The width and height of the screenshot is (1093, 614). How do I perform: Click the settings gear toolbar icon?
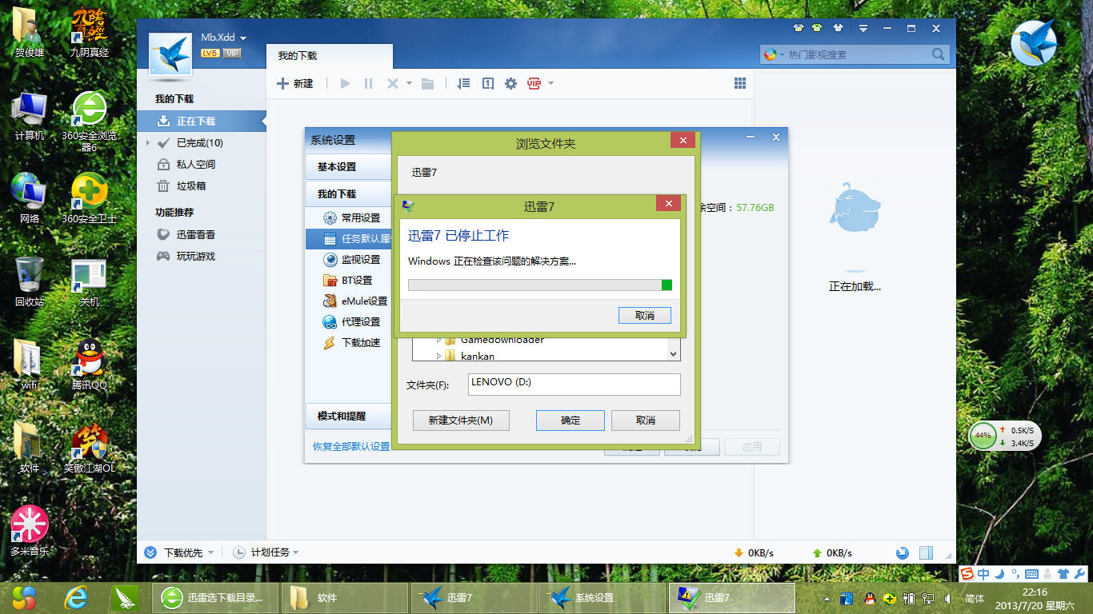tap(511, 83)
